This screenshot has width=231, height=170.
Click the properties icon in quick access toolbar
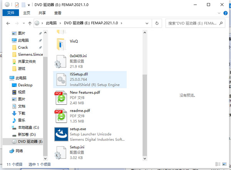[16, 5]
